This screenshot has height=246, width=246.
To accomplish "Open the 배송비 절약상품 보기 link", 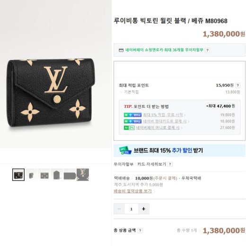I will pos(132,191).
